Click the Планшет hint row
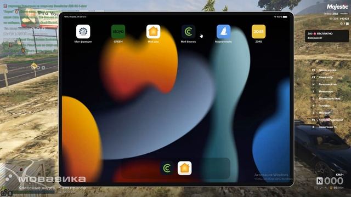The height and width of the screenshot is (197, 351). pos(321,113)
